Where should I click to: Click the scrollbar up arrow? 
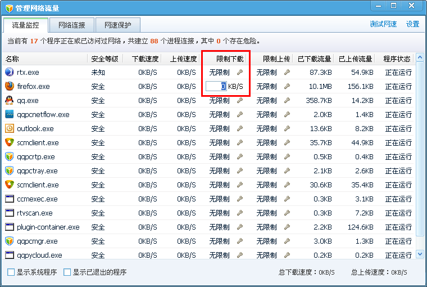click(420, 57)
